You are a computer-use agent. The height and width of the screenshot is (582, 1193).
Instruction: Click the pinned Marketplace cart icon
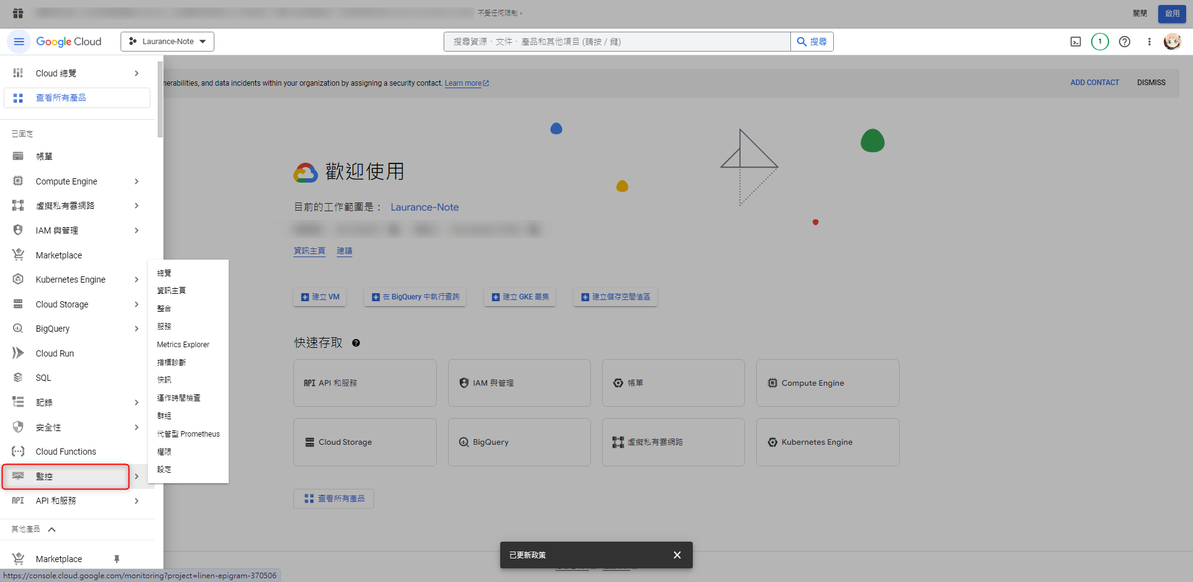[x=18, y=255]
